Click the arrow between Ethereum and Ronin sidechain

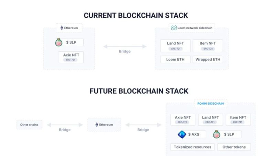pos(143,125)
